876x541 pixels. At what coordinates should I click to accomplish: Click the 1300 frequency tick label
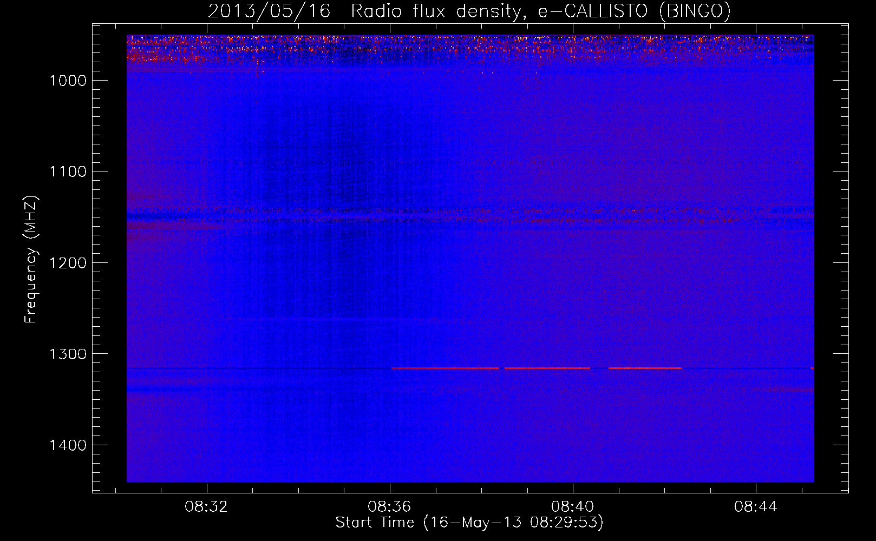(68, 354)
